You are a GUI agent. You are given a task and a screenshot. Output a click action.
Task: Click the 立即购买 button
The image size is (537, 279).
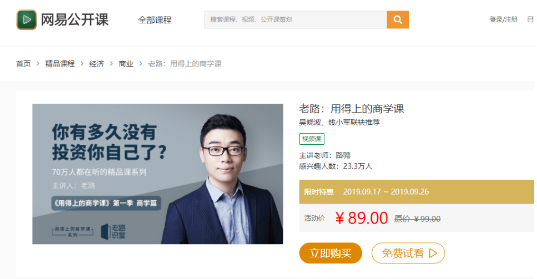(330, 253)
